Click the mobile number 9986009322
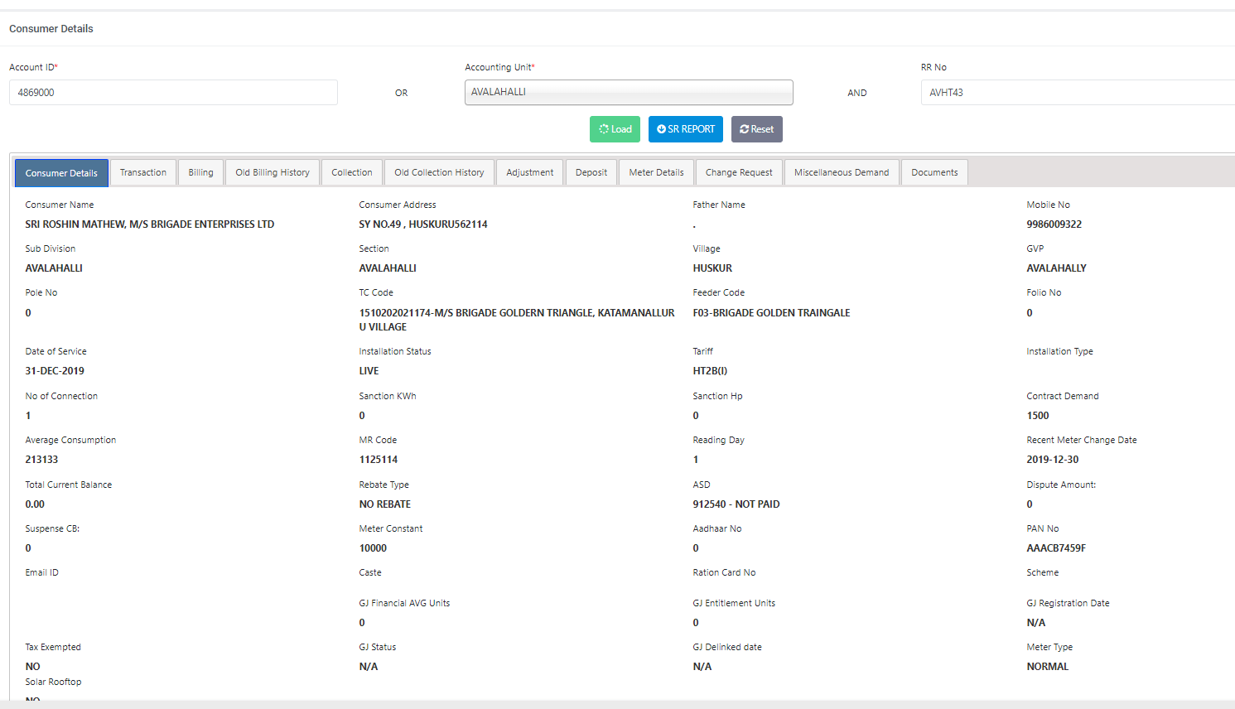Screen dimensions: 1235x709 coord(1054,224)
